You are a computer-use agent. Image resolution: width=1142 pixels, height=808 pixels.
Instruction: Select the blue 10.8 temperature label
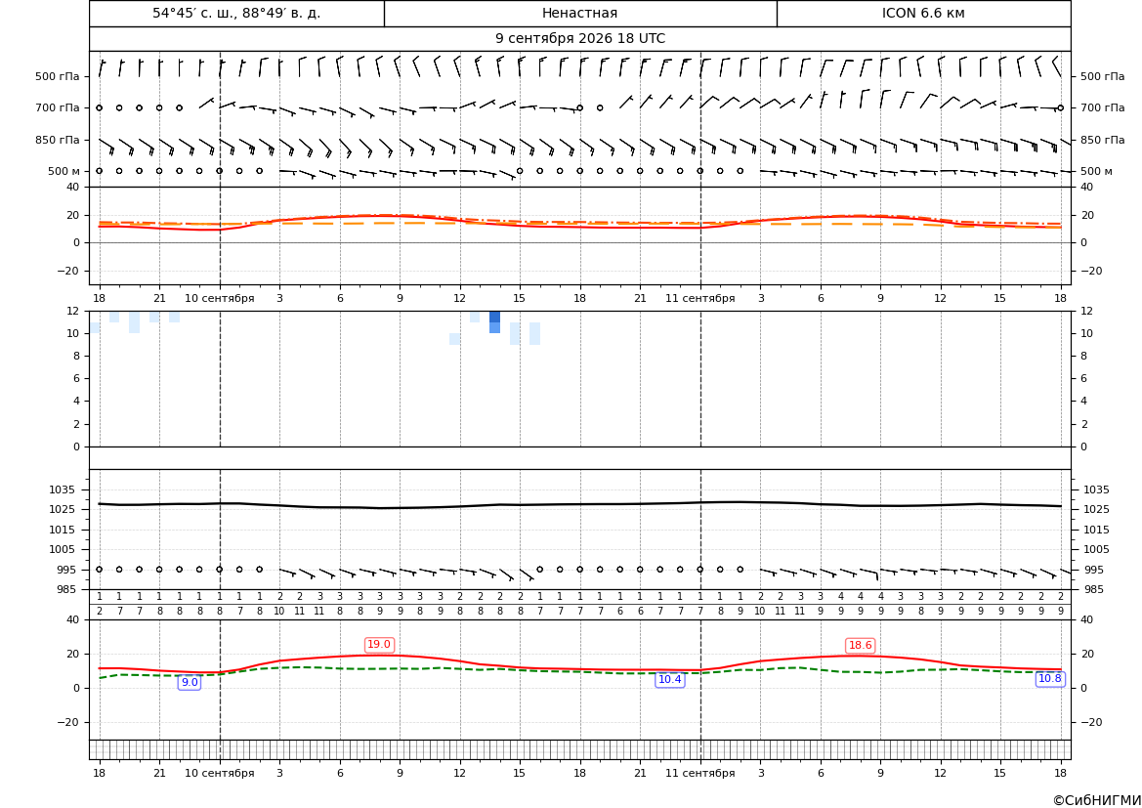point(1049,678)
